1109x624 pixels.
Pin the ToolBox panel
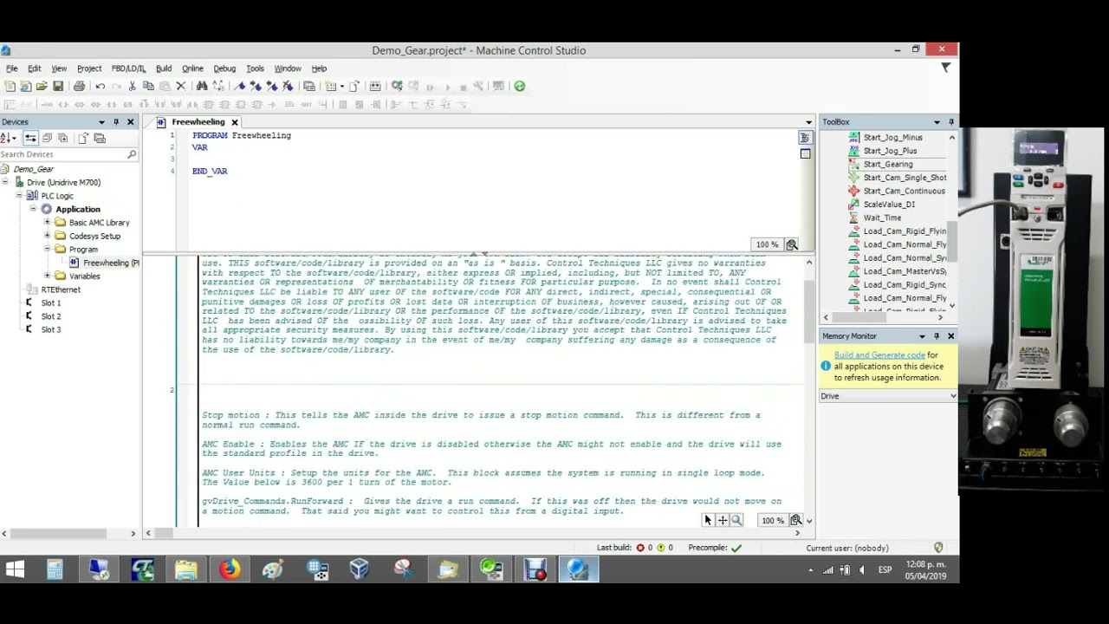[950, 122]
